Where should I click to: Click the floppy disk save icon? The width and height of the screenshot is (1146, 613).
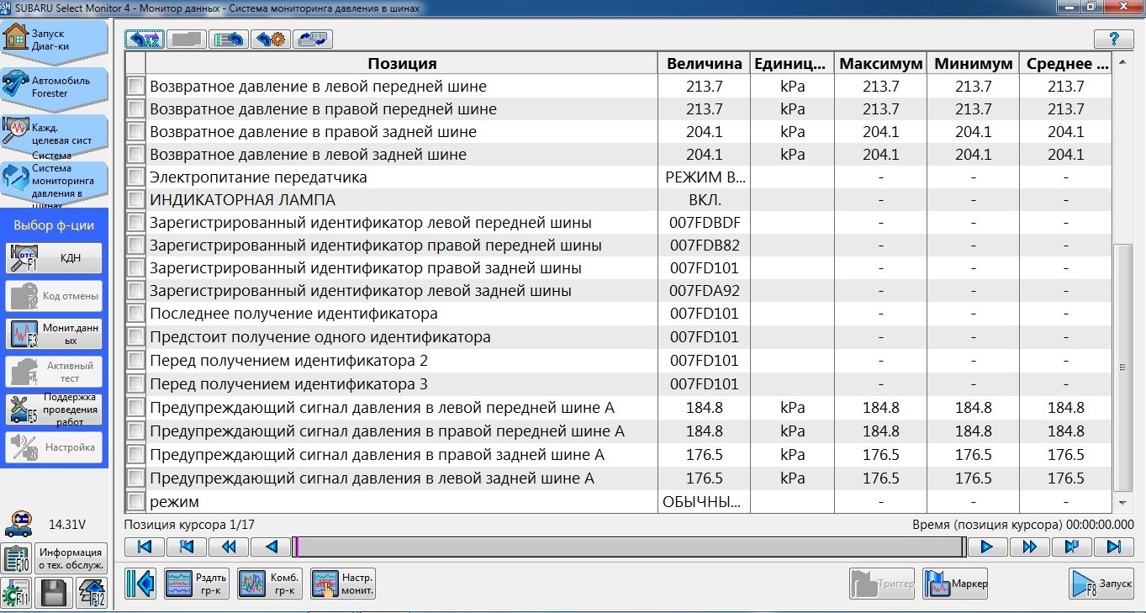(x=55, y=593)
